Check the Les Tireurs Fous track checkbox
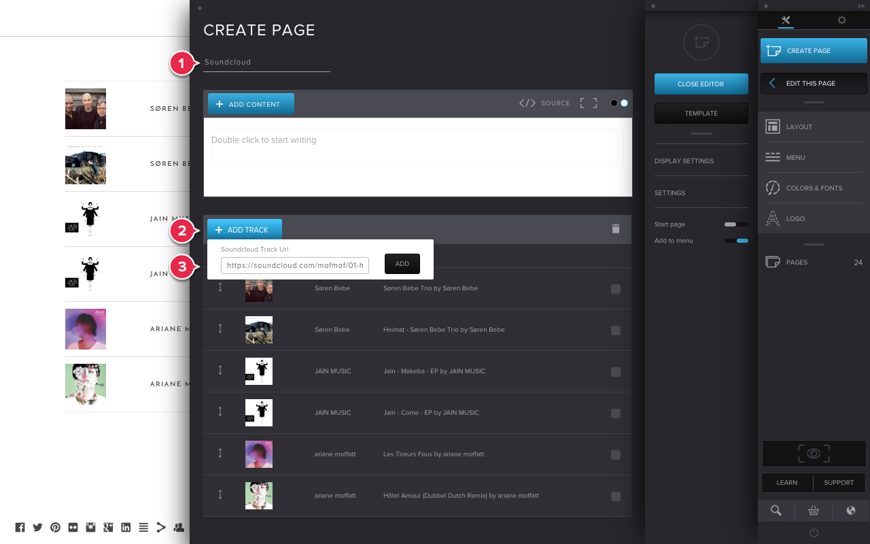This screenshot has height=544, width=870. click(x=616, y=455)
